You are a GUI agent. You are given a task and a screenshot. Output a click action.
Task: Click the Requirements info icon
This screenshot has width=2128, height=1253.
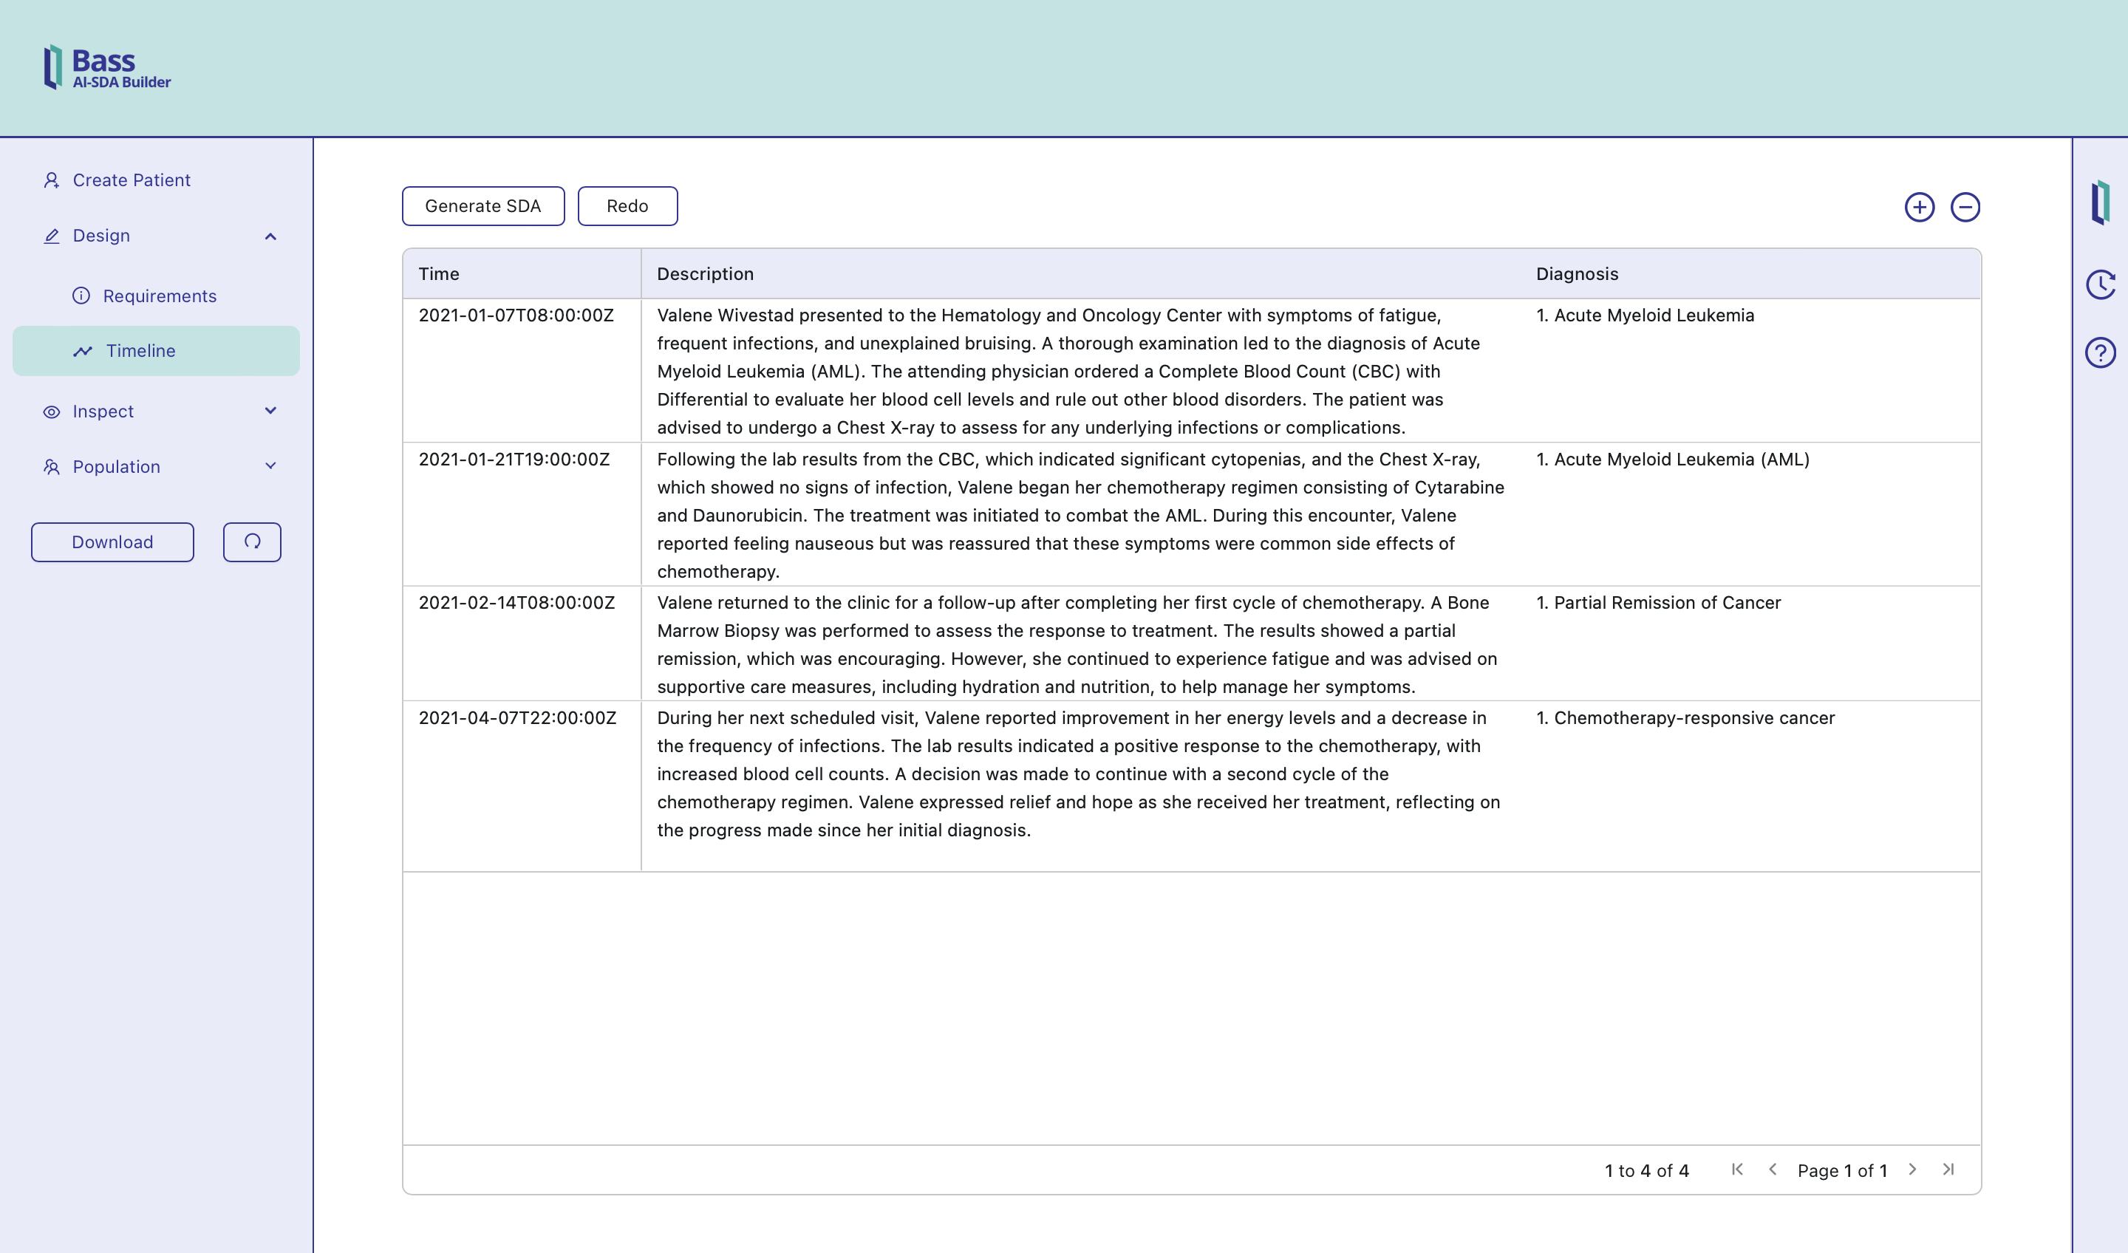tap(81, 296)
